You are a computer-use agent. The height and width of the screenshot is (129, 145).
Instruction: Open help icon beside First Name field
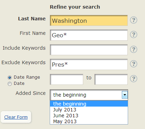pyautogui.click(x=134, y=34)
